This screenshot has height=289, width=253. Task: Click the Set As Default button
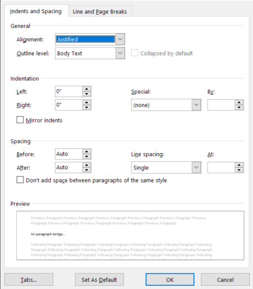click(x=100, y=280)
